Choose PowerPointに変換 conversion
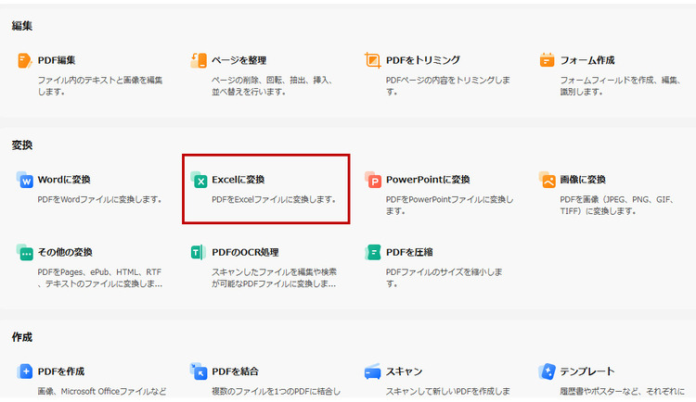696x402 pixels. coord(428,180)
